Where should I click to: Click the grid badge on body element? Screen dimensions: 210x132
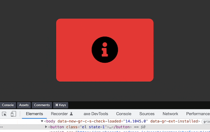pos(206,122)
